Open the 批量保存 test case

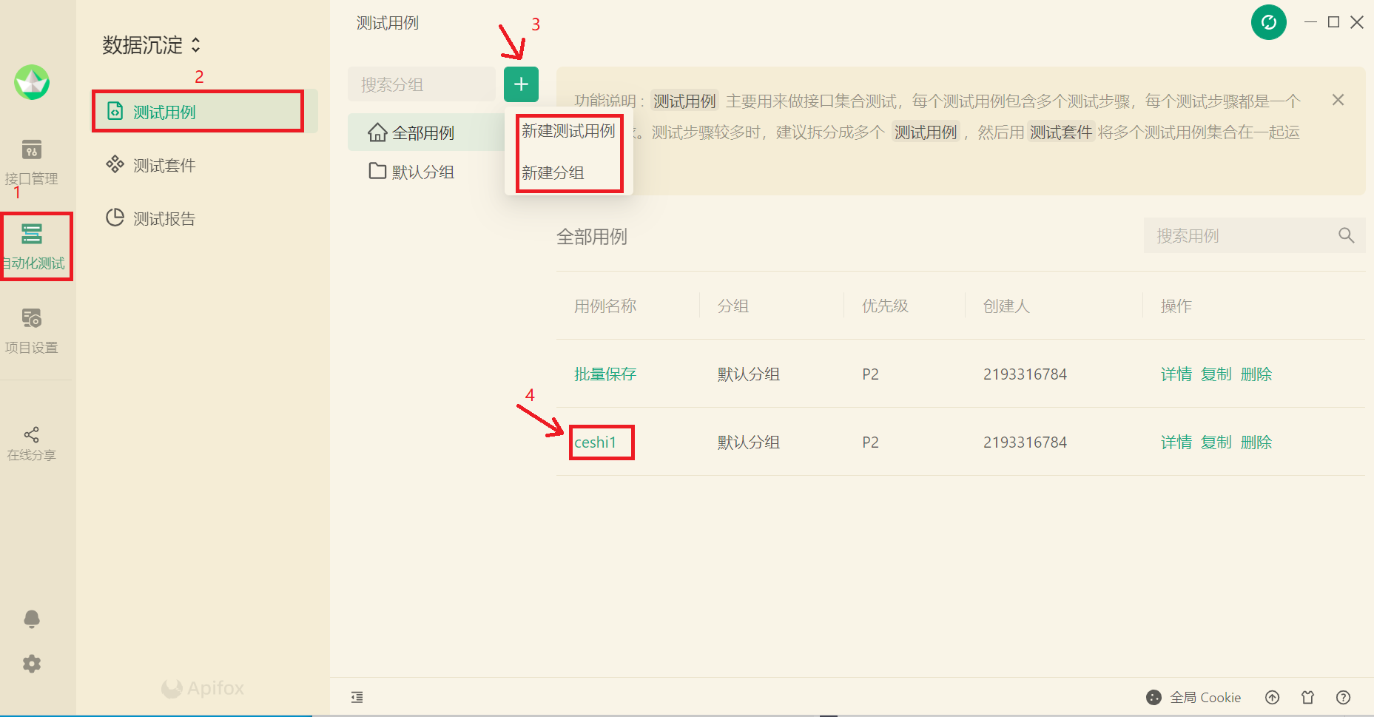pyautogui.click(x=605, y=374)
